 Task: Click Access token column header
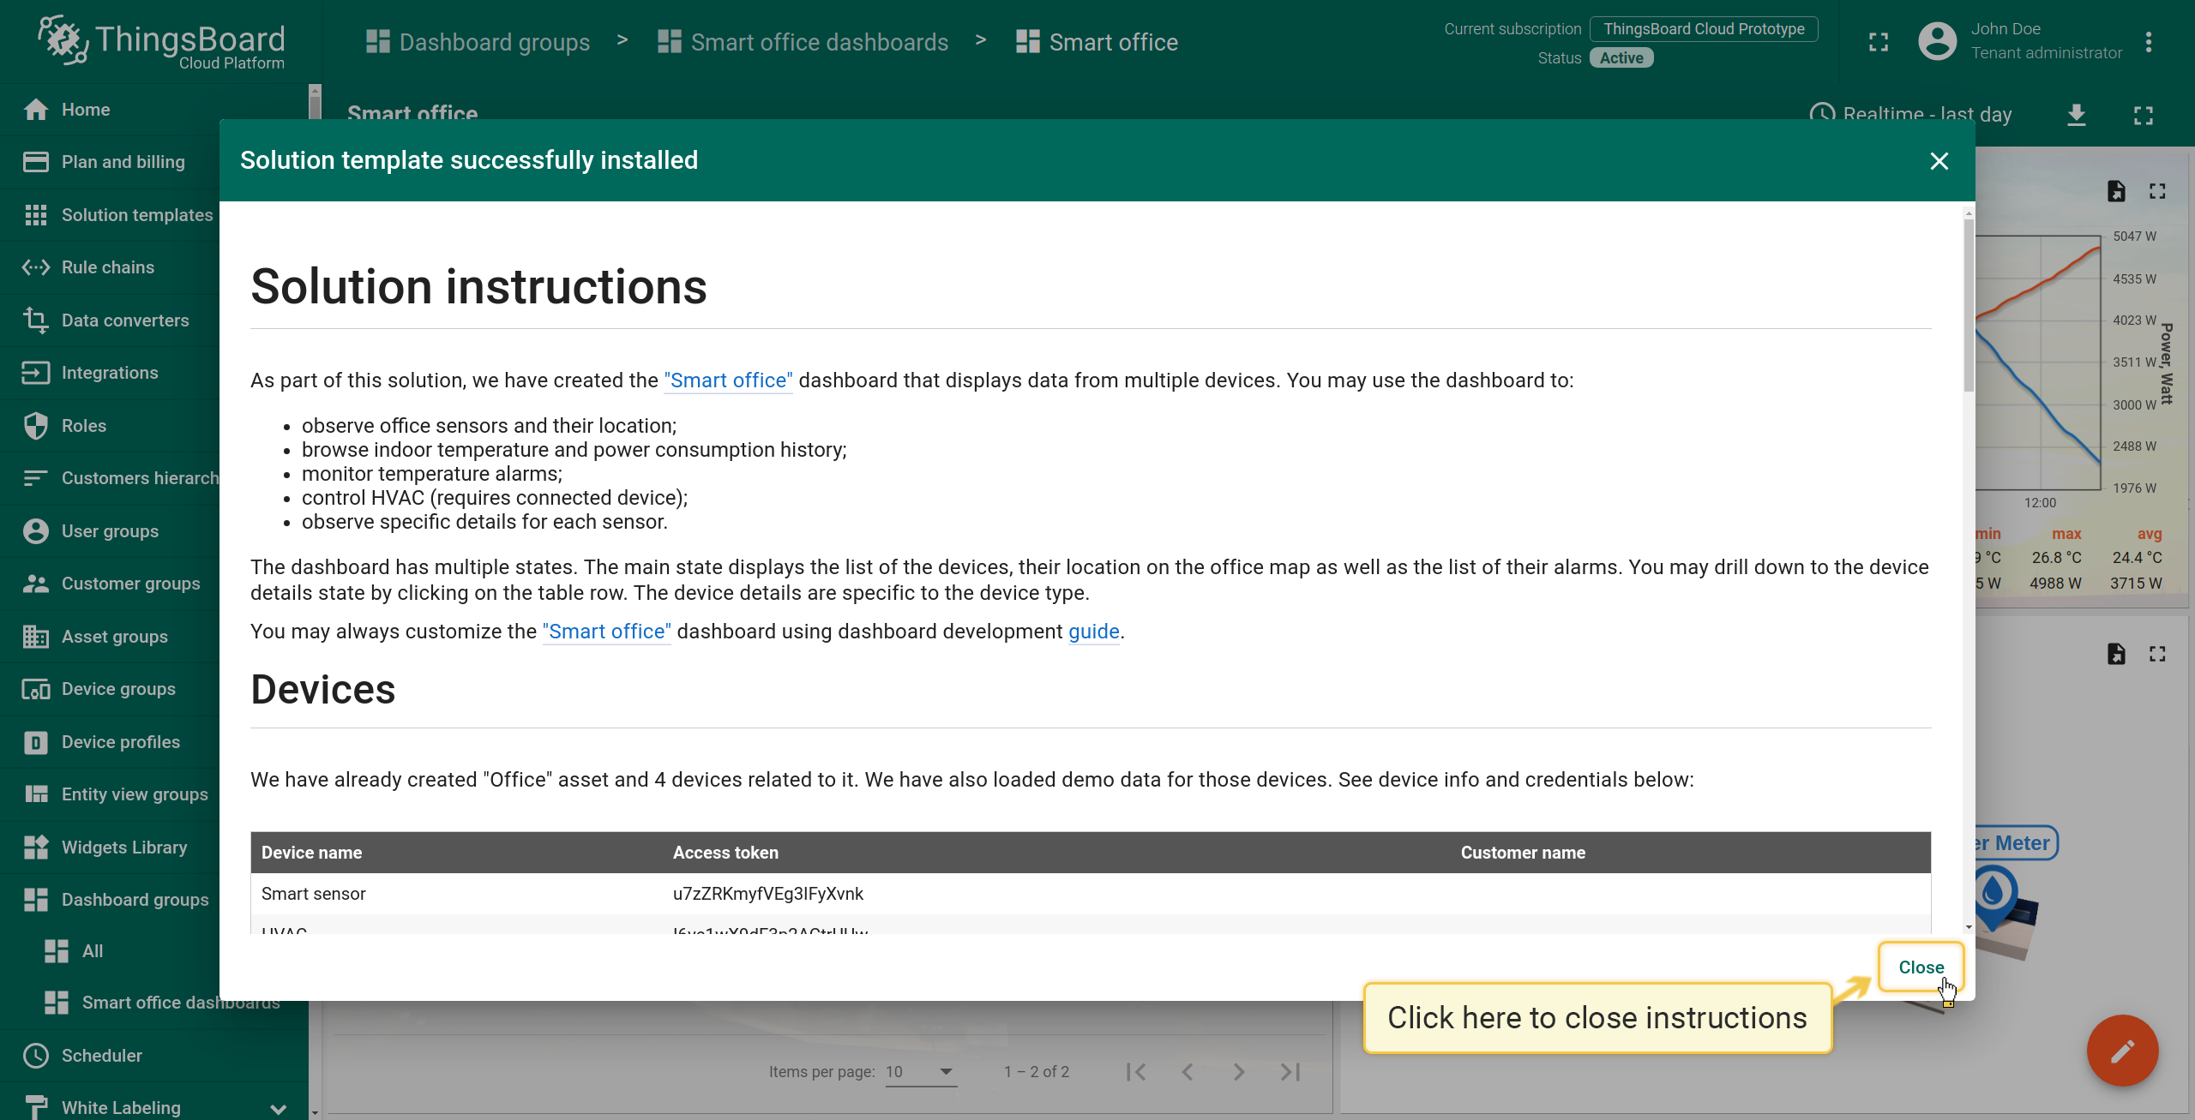pyautogui.click(x=725, y=853)
